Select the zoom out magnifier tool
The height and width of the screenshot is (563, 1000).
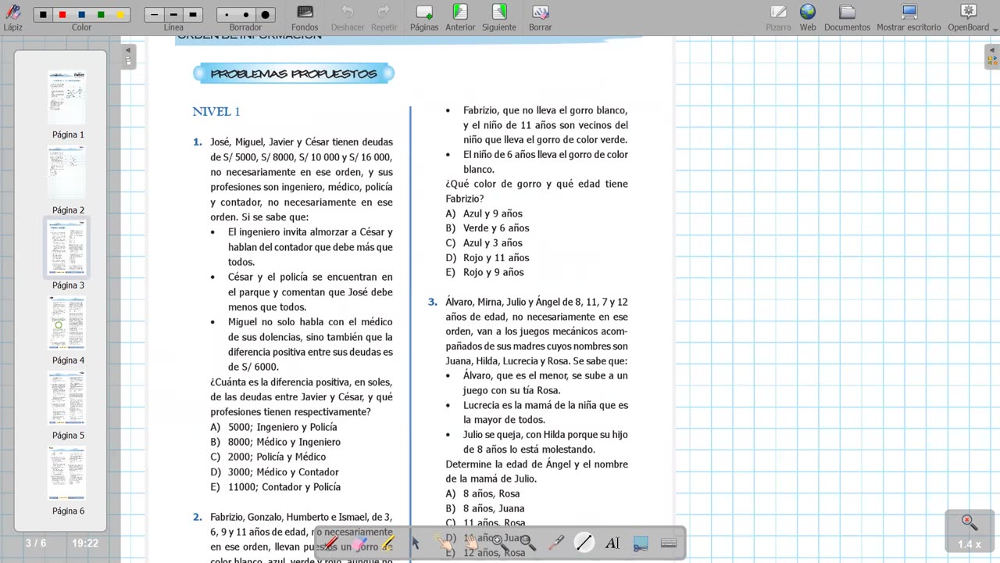[x=528, y=543]
